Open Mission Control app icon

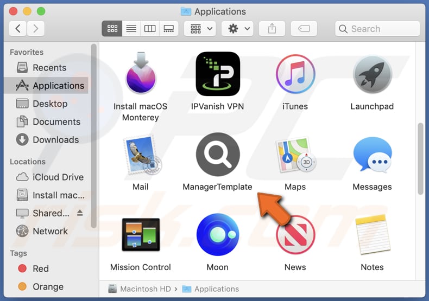click(141, 235)
